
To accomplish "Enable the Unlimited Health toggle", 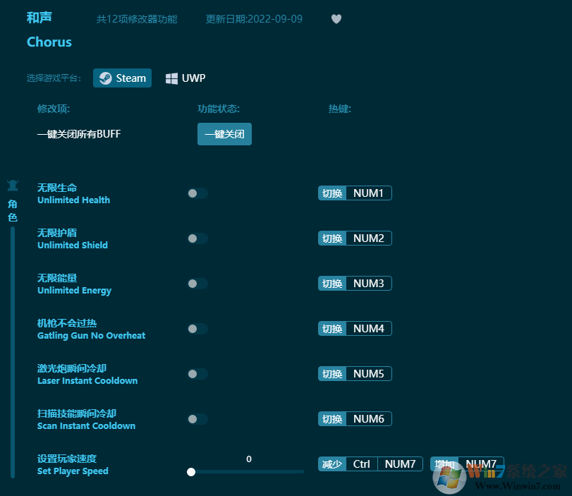I will [x=197, y=193].
